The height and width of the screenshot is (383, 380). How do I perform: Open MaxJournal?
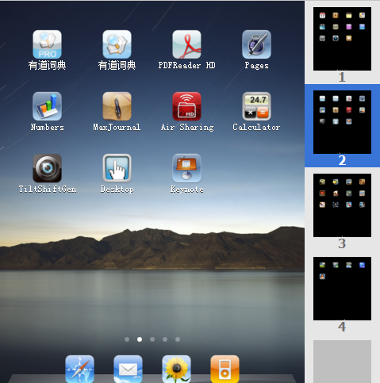click(117, 106)
